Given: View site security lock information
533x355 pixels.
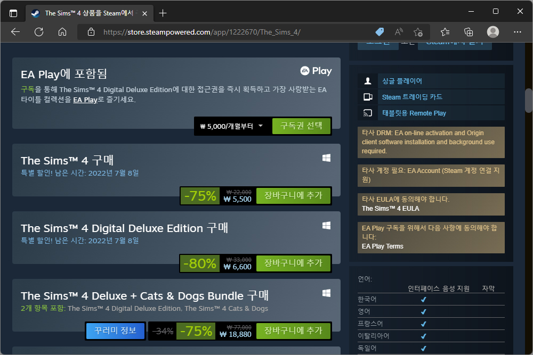Looking at the screenshot, I should [x=91, y=32].
